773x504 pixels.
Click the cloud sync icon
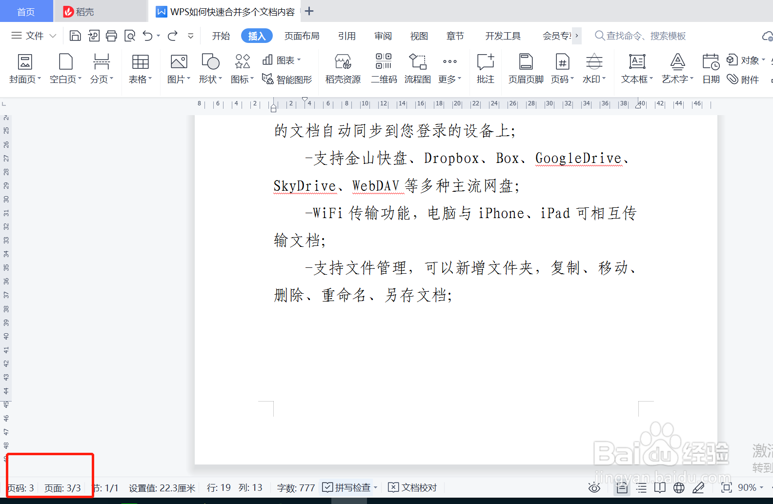(x=767, y=36)
